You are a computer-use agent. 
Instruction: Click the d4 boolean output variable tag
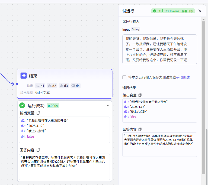click(75, 86)
